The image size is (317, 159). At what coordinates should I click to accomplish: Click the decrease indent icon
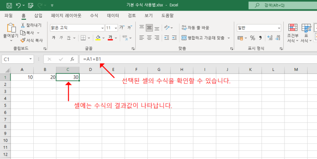(166, 38)
